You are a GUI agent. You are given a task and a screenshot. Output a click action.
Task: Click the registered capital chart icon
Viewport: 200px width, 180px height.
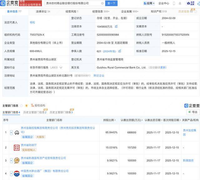click(116, 27)
